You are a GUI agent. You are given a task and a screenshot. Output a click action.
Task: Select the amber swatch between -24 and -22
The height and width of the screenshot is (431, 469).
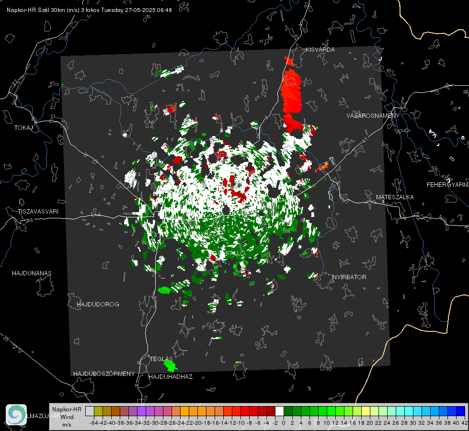coord(184,411)
